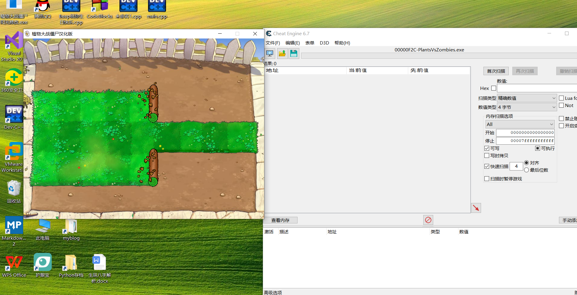Click 撤销扫描 undo scan button
Screen dimensions: 577x295
[x=567, y=71]
